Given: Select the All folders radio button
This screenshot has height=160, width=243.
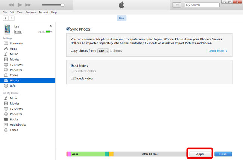Looking at the screenshot, I should coord(72,66).
